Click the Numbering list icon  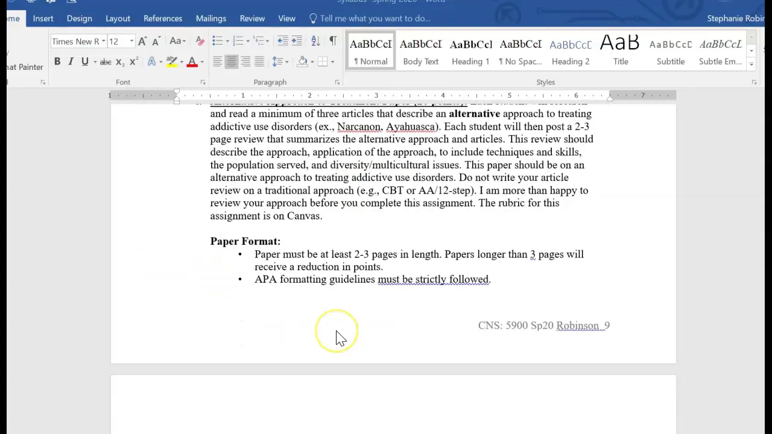238,41
